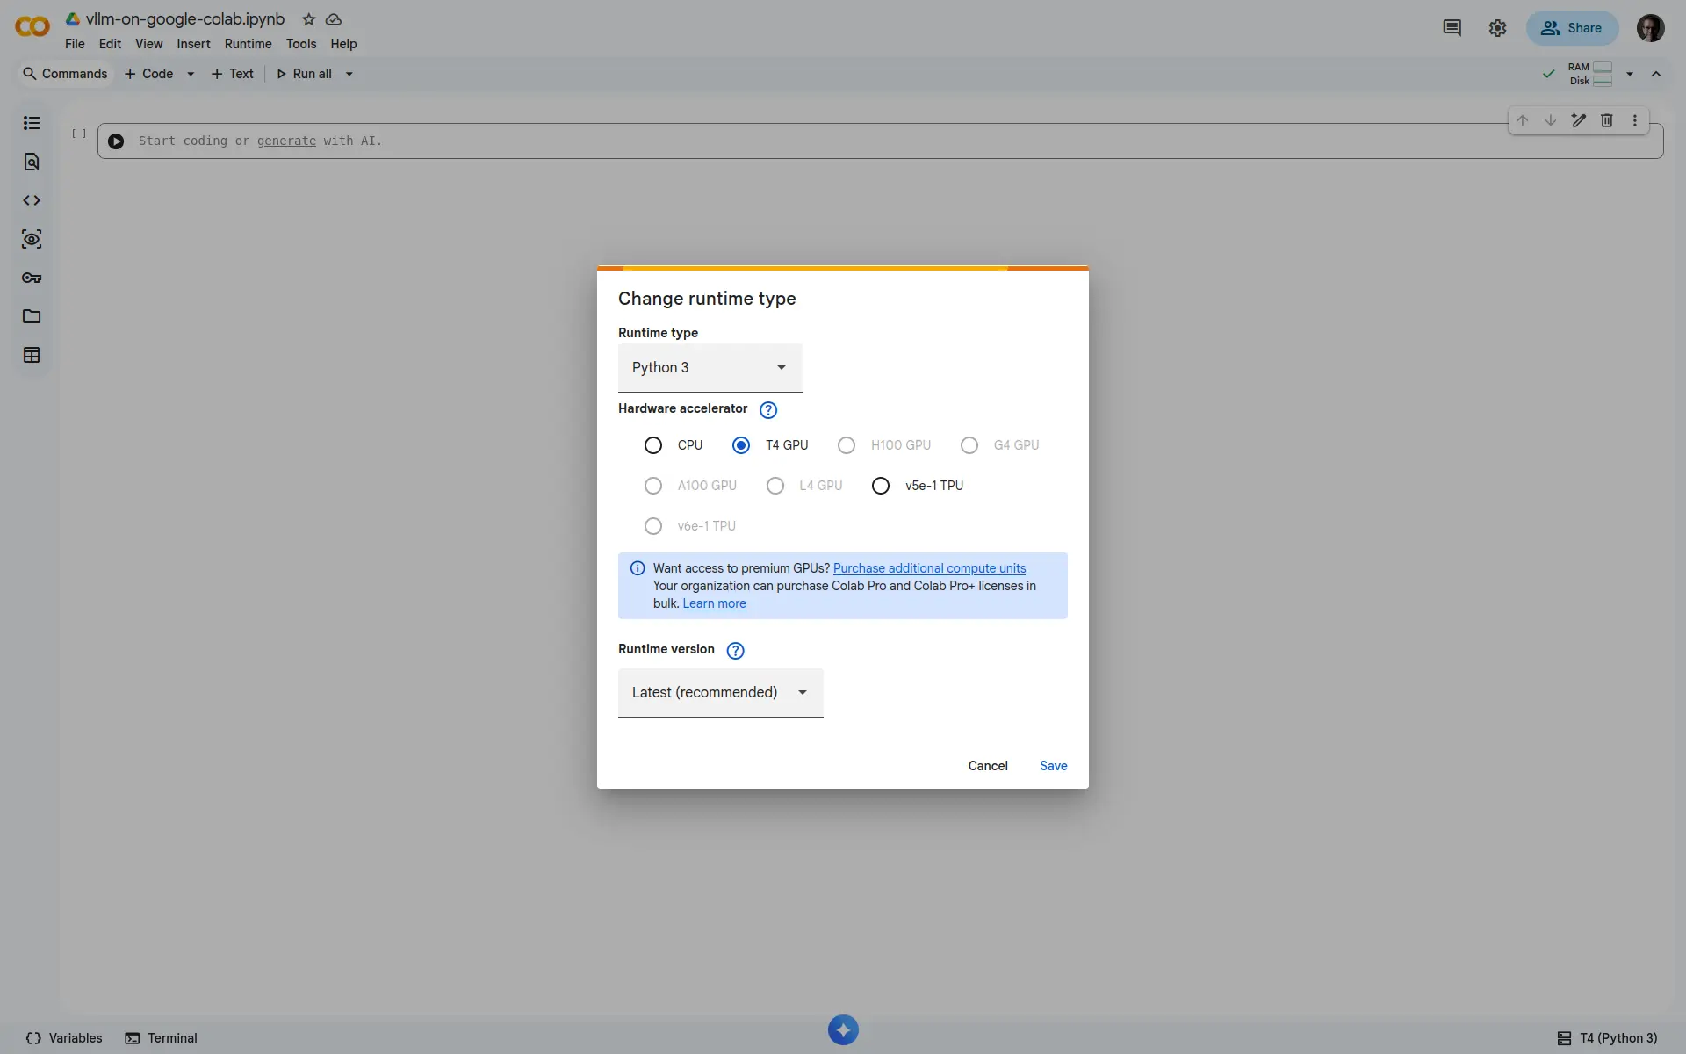Click Cancel in the runtime dialog
The height and width of the screenshot is (1054, 1686).
(x=988, y=766)
